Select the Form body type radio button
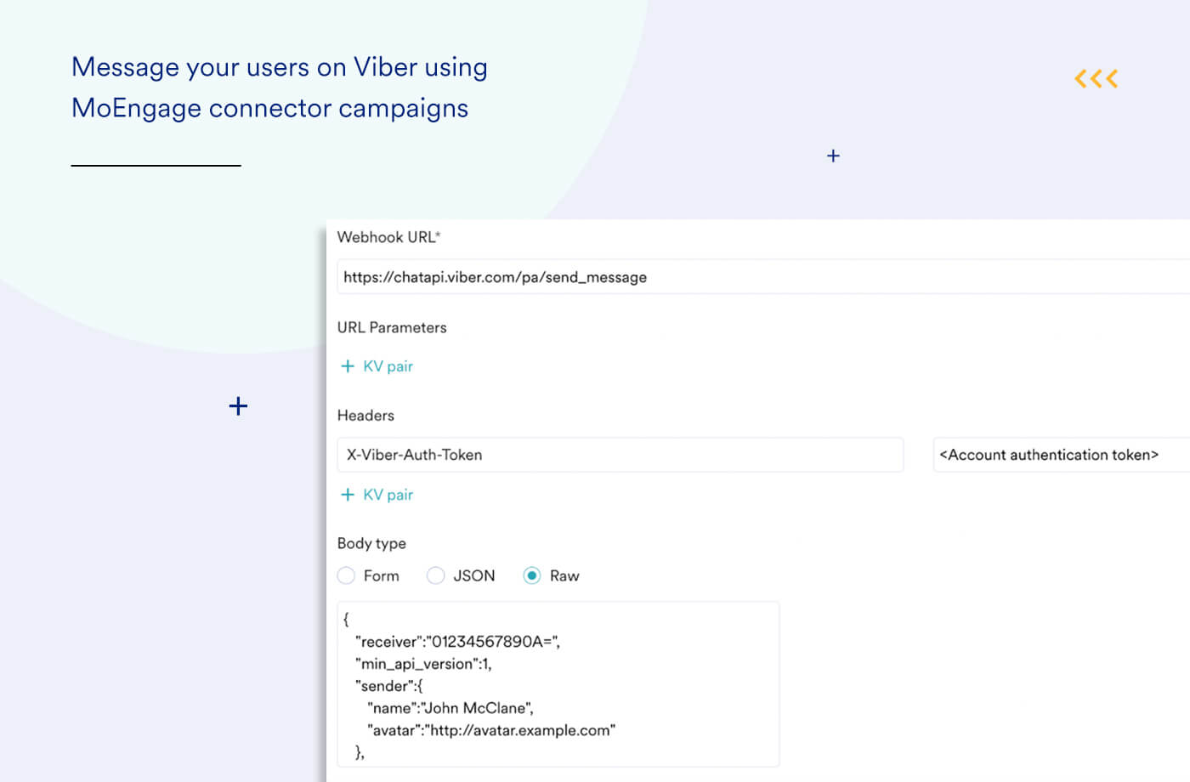The height and width of the screenshot is (782, 1190). pyautogui.click(x=346, y=575)
